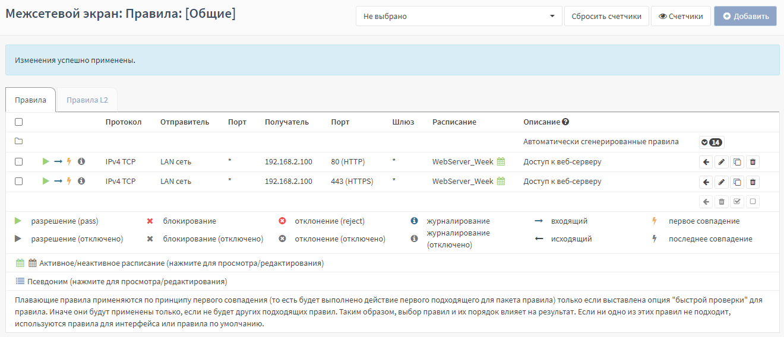This screenshot has height=337, width=784.
Task: Click the Добавить button
Action: 745,17
